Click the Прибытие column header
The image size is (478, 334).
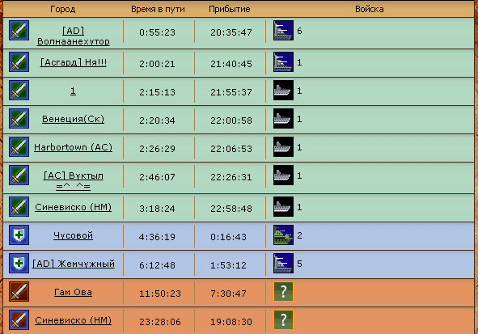230,9
